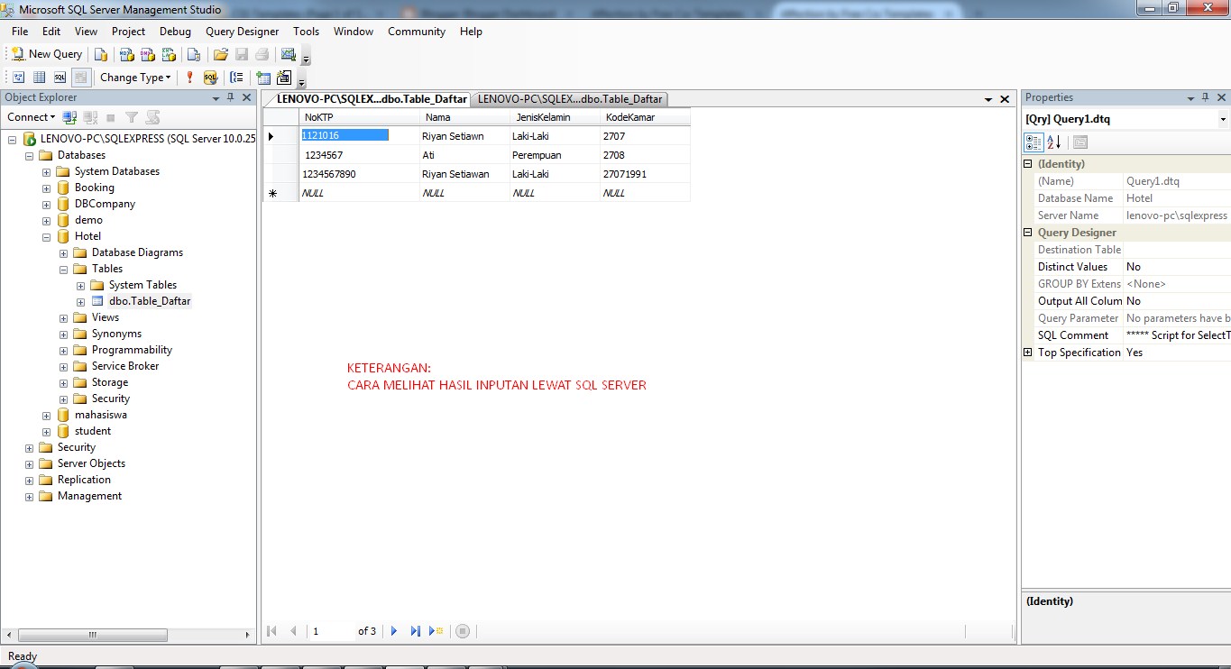Click the Analysis Services MDX Query icon
1231x669 pixels.
point(124,53)
